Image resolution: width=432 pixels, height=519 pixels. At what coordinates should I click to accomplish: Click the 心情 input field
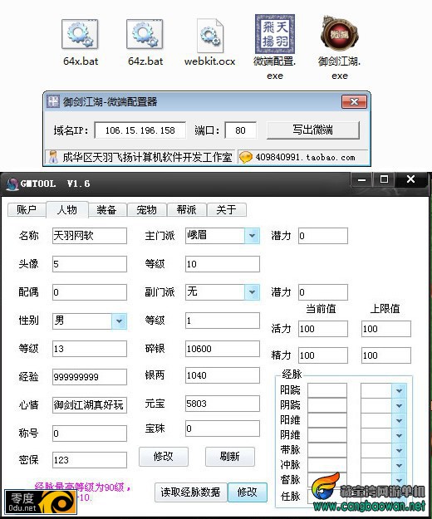click(x=90, y=404)
